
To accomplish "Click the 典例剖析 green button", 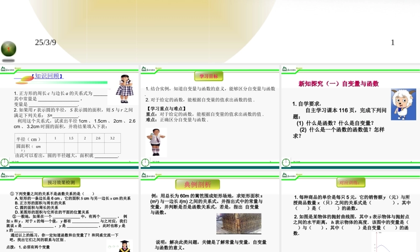I will tap(198, 184).
